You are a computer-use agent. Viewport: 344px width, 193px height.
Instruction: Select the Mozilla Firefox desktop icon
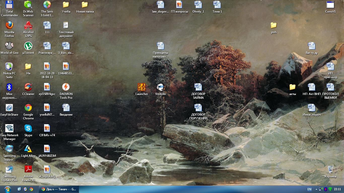(x=9, y=29)
